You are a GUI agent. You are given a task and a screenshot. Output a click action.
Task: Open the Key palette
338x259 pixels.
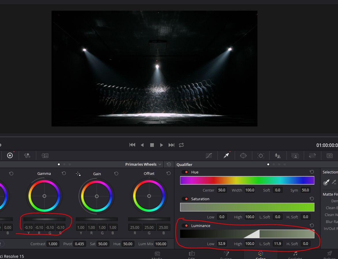(295, 156)
